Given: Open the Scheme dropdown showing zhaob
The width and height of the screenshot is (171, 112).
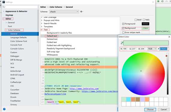Looking at the screenshot, I should (x=64, y=12).
